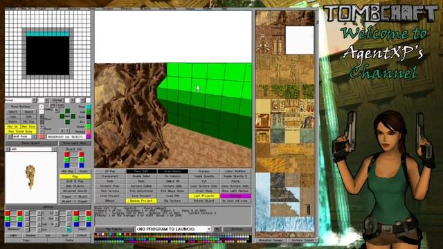Click the black room in the 2D grid map

coord(48,55)
